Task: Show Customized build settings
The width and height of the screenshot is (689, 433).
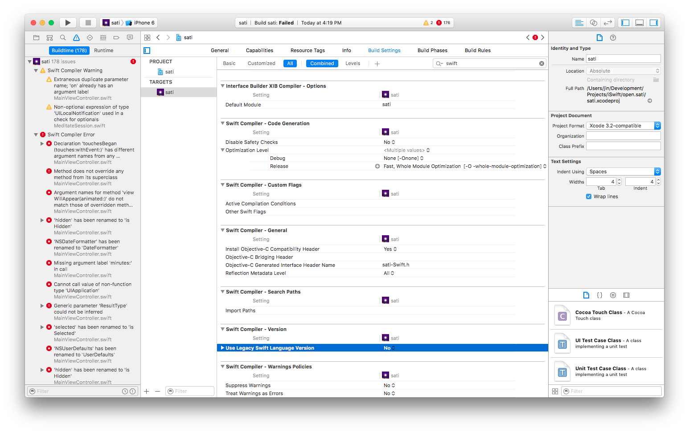Action: [x=261, y=63]
